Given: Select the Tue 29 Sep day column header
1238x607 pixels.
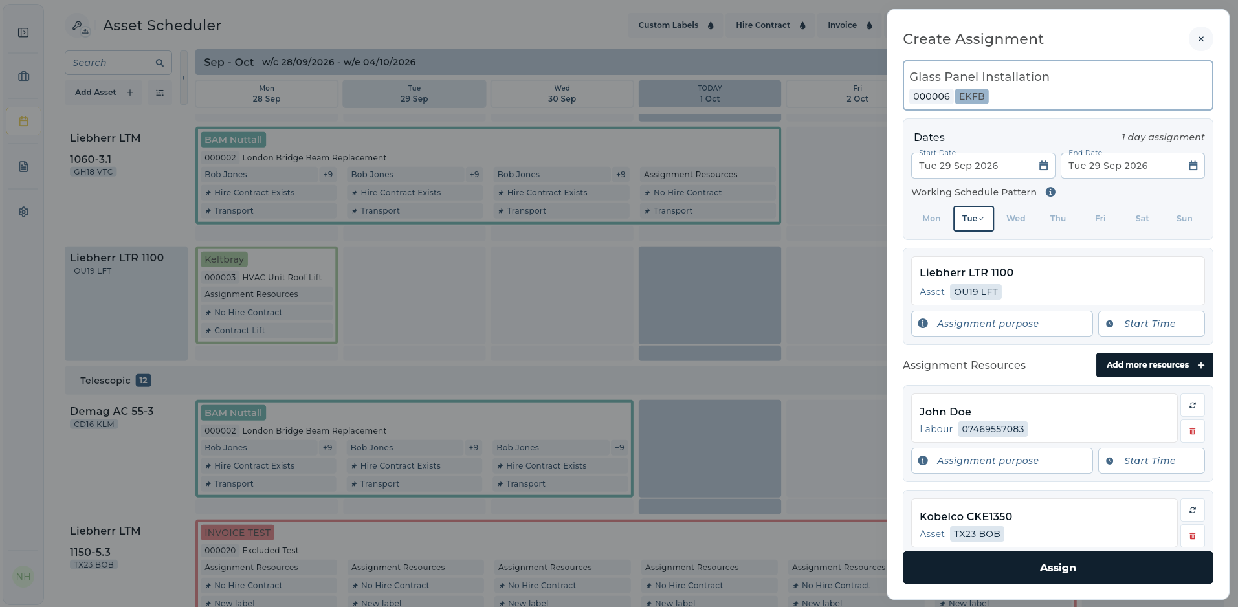Looking at the screenshot, I should tap(414, 94).
